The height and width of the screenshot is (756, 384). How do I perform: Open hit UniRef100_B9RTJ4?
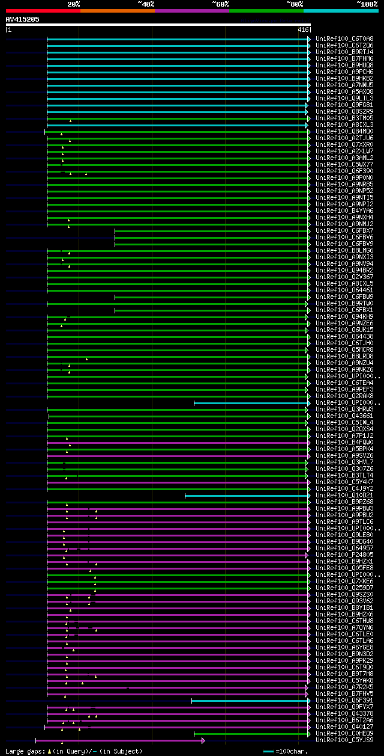344,52
